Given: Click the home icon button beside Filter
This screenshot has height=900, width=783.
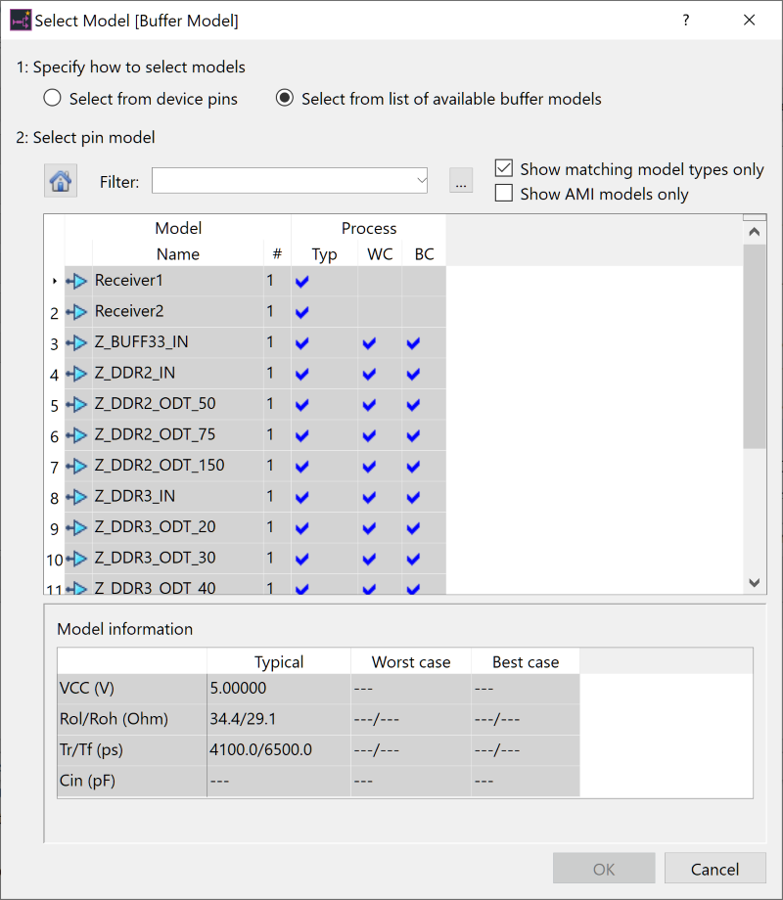Looking at the screenshot, I should 61,181.
